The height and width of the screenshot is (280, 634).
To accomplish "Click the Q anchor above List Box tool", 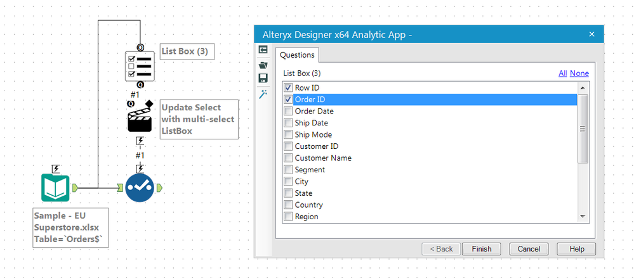I will pos(140,48).
